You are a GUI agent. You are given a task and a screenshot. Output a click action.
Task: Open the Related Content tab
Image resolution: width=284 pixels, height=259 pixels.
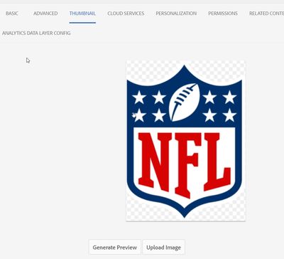click(266, 14)
